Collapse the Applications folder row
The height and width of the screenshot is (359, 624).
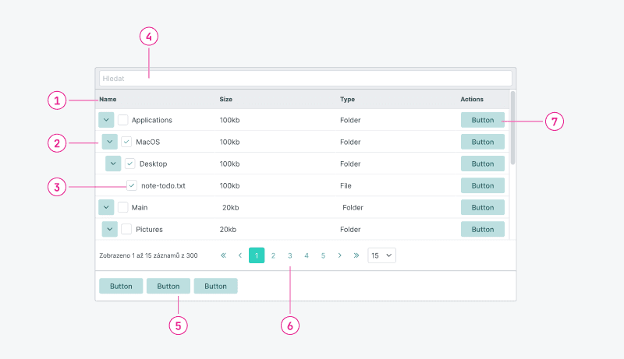click(x=106, y=120)
